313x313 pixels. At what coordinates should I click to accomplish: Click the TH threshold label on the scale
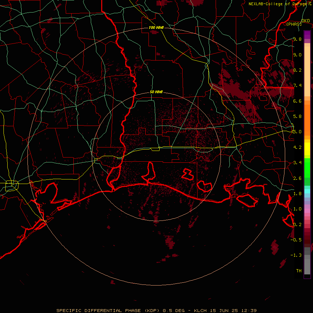(299, 271)
